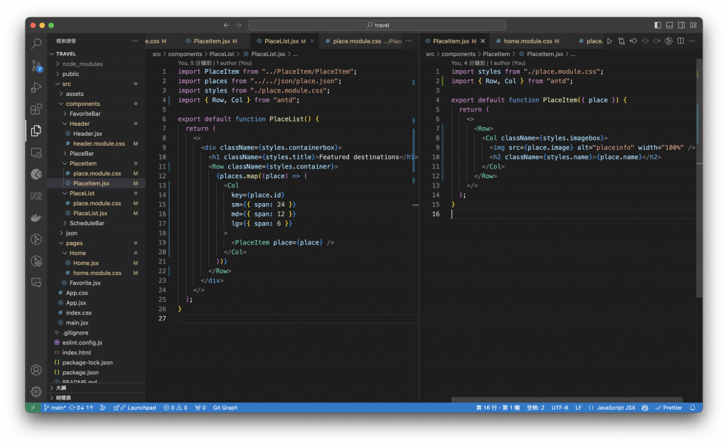Click the travel search command center

coord(377,25)
